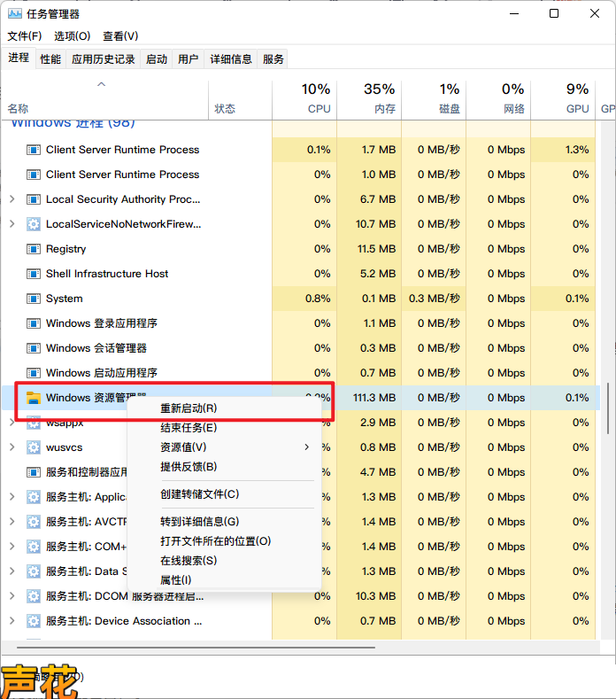Click the 服务主机: AVCTP gear icon
Screen dimensions: 616x699
pyautogui.click(x=34, y=522)
